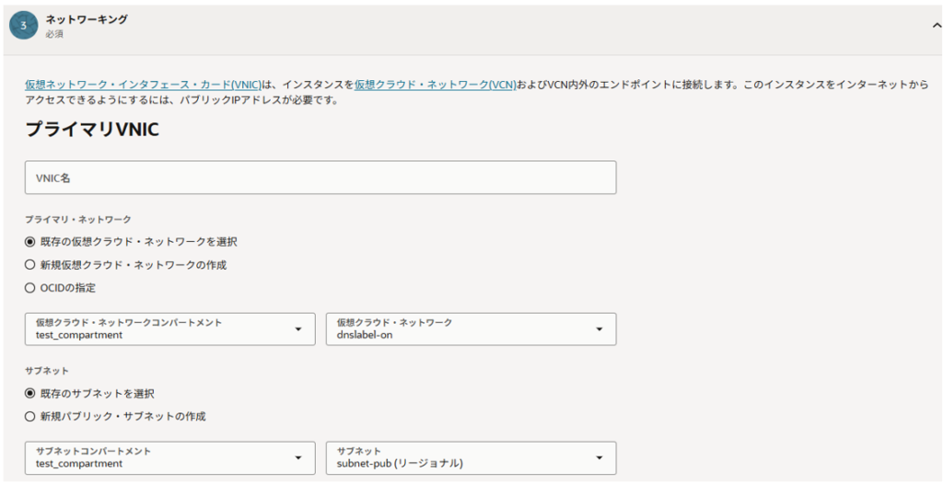943x484 pixels.
Task: Select 既存のサブネットを選択 radio button
Action: pos(30,394)
